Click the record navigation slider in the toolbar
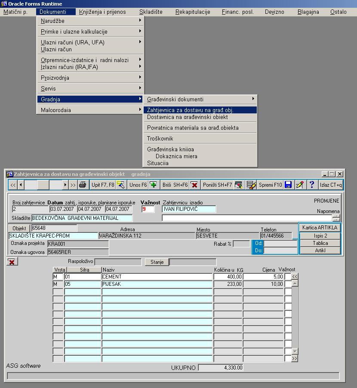Image resolution: width=357 pixels, height=388 pixels. pyautogui.click(x=43, y=185)
